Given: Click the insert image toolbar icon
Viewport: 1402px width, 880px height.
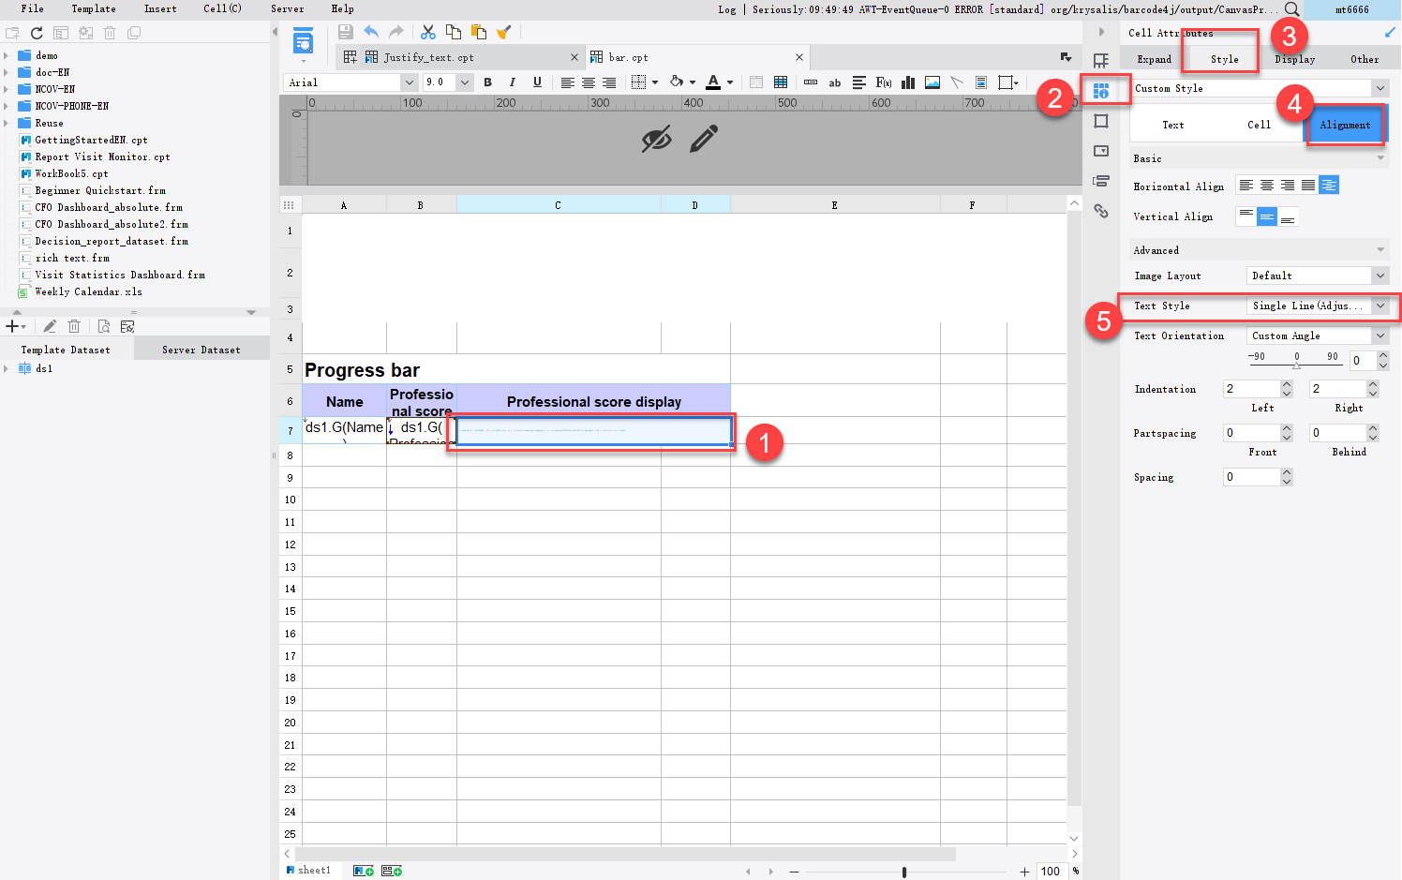Looking at the screenshot, I should [932, 82].
